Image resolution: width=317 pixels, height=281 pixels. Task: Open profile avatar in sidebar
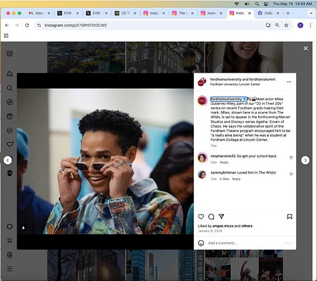pos(9,173)
